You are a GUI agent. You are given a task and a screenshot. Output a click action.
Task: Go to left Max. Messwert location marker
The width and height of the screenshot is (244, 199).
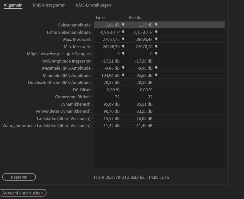(x=123, y=39)
